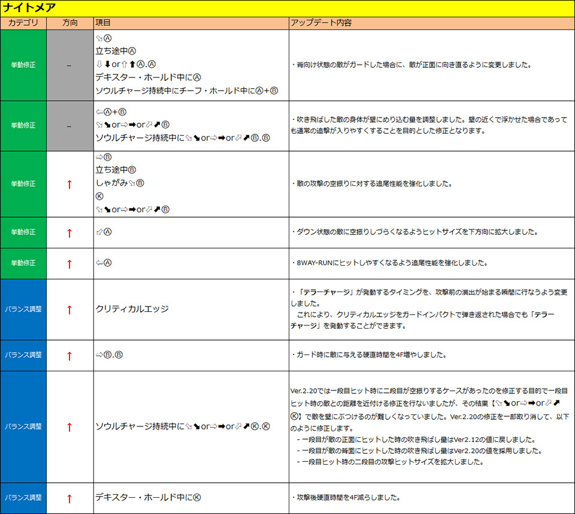
Task: Click the クリティカルエッジ item text
Action: coord(132,309)
